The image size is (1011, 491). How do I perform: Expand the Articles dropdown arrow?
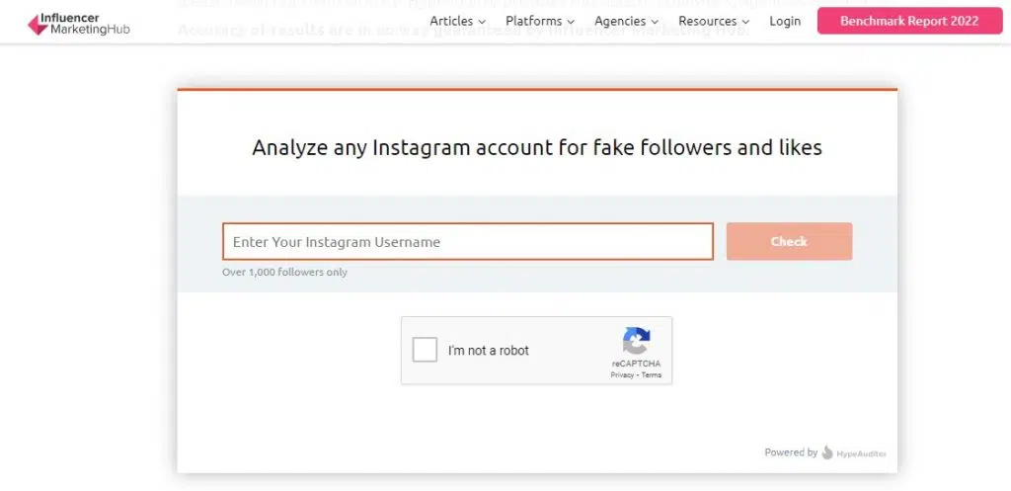point(482,22)
